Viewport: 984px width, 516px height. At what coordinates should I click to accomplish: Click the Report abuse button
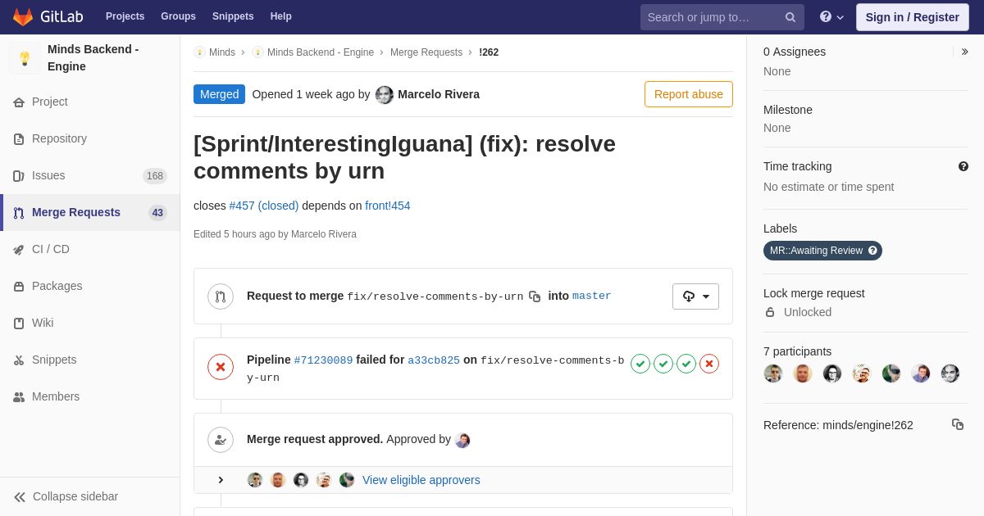(689, 94)
